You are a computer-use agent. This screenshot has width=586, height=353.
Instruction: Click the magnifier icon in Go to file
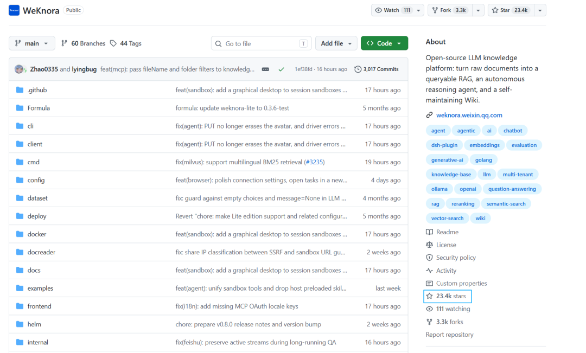[x=218, y=44]
